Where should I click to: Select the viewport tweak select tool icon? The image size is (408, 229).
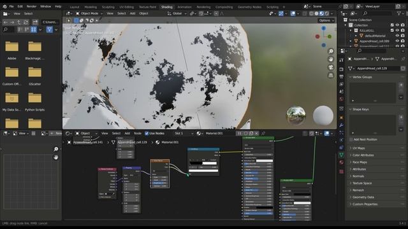click(x=69, y=20)
